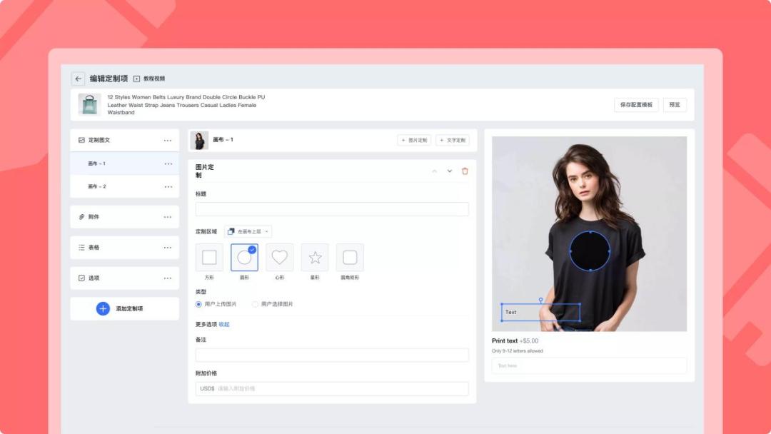Open more options for 定制图文
Viewport: 771px width, 434px height.
(x=168, y=141)
